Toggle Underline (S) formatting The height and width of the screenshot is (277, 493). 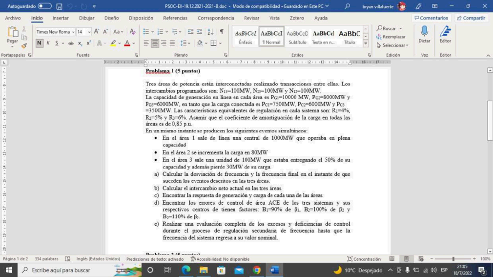coord(57,43)
